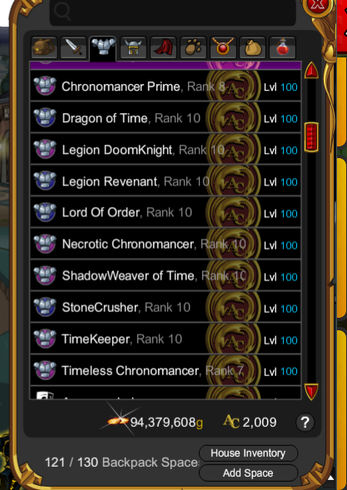Click the red scroll up arrow
This screenshot has width=347, height=490.
point(311,71)
